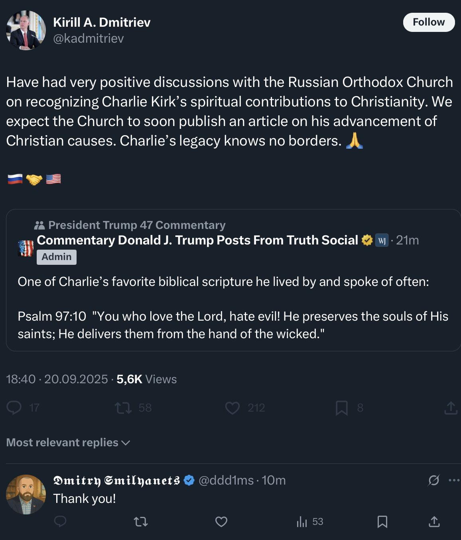View analytics showing 53 views on reply
Screen dimensions: 461x540
click(309, 521)
